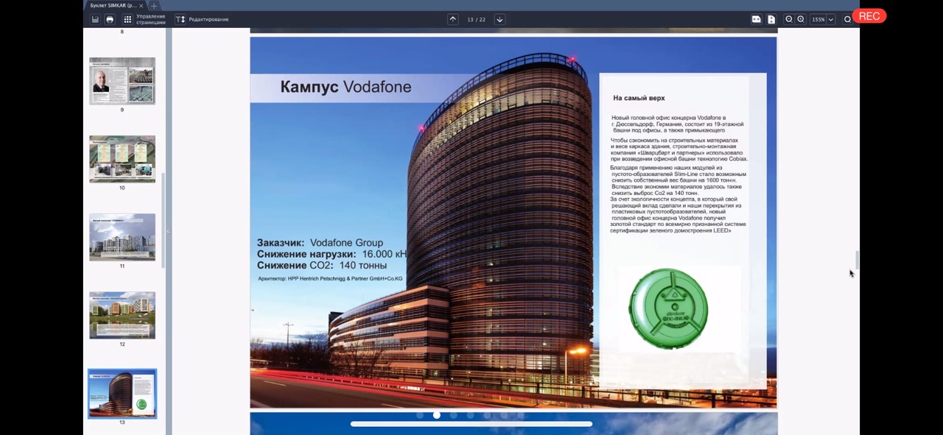Open page management grid icon
943x435 pixels.
click(x=127, y=19)
